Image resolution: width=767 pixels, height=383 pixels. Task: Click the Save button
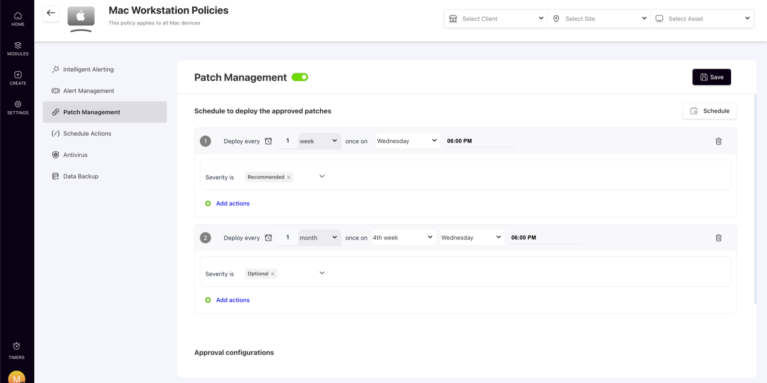pyautogui.click(x=712, y=77)
